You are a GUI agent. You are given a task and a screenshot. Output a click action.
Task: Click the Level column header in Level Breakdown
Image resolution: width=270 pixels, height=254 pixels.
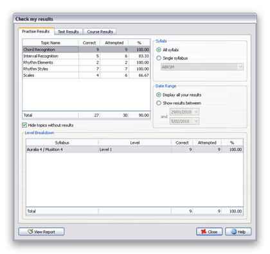[x=135, y=142]
